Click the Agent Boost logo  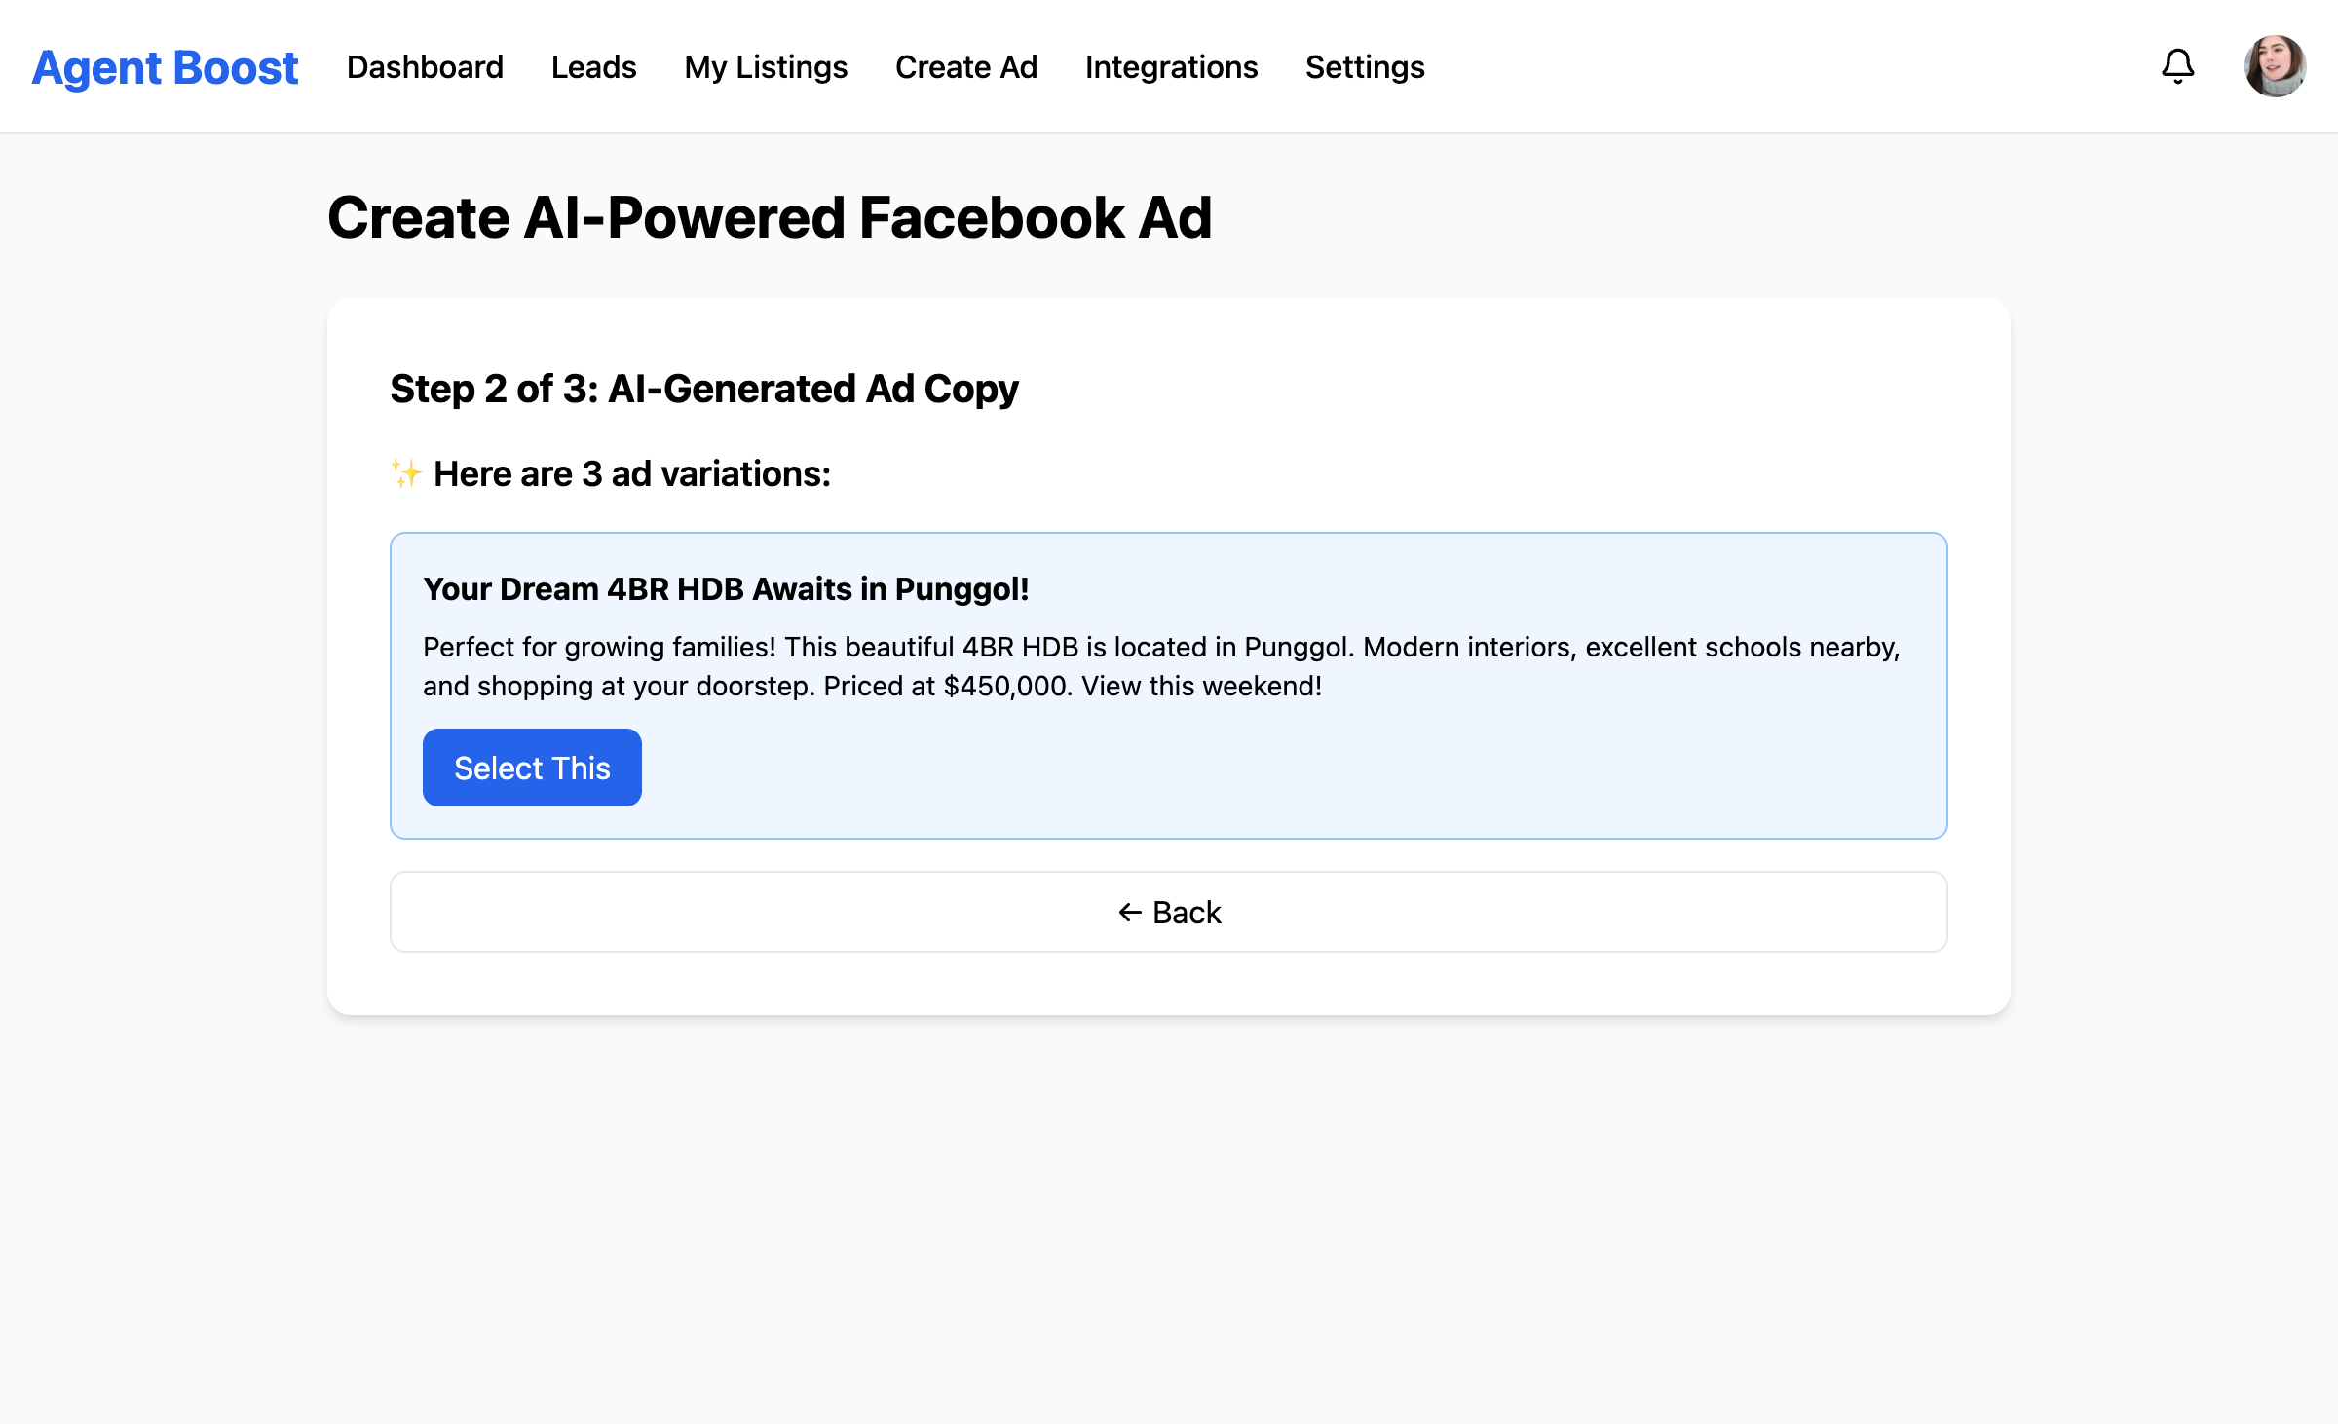[165, 67]
